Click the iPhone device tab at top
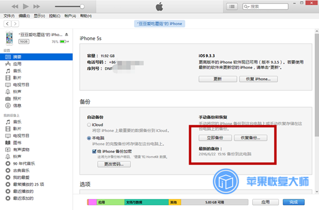319x210 pixels. tap(160, 24)
